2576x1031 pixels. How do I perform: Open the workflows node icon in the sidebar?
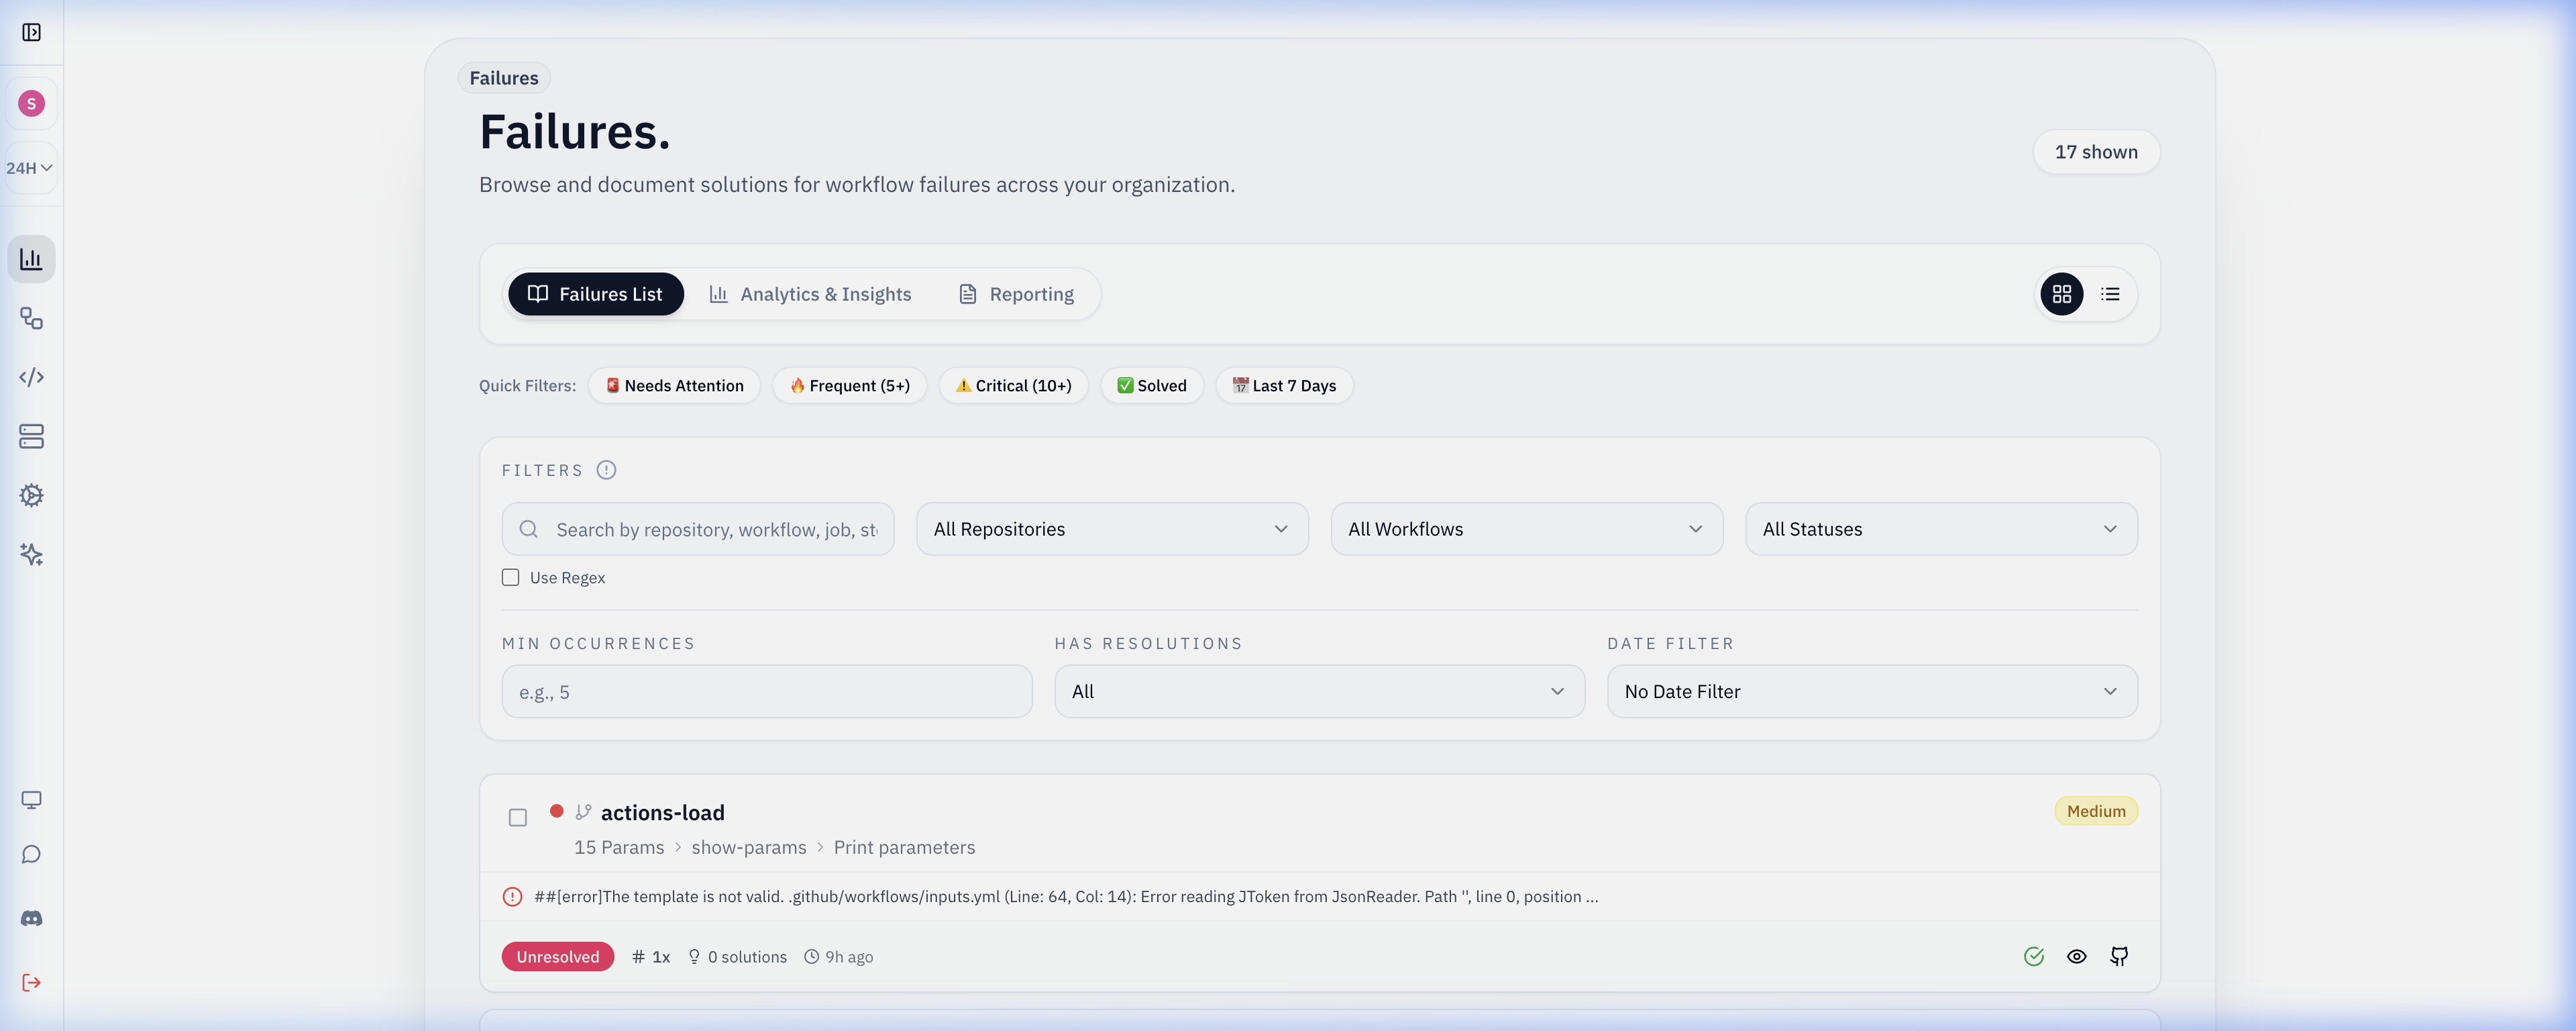[31, 318]
